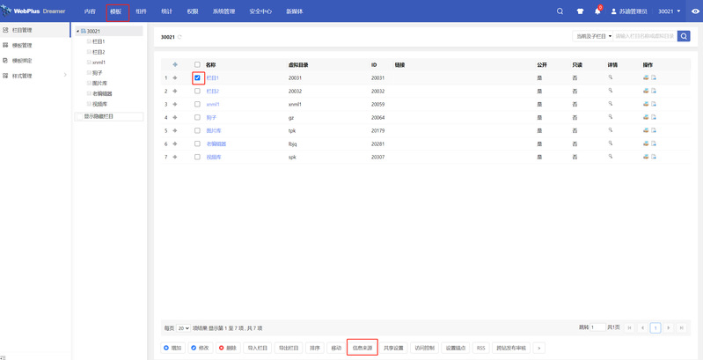
Task: Click the WebPlus Dreamer logo
Action: (x=33, y=11)
